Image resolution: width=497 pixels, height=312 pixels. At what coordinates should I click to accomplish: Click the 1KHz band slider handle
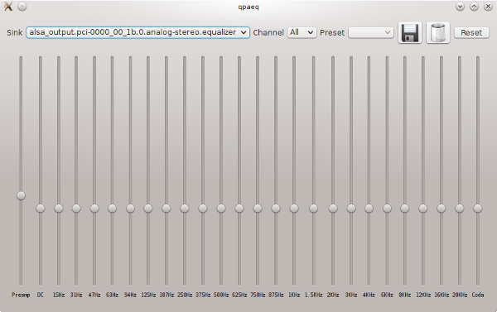click(294, 209)
